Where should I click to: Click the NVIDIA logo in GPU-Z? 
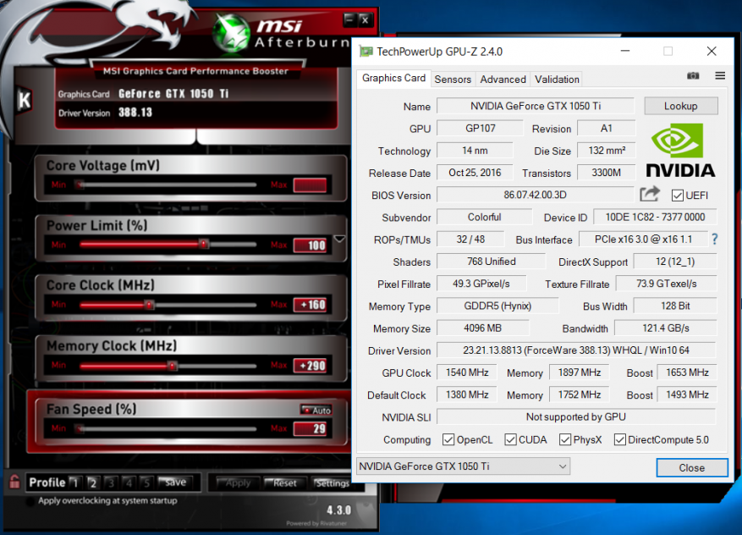tap(680, 151)
